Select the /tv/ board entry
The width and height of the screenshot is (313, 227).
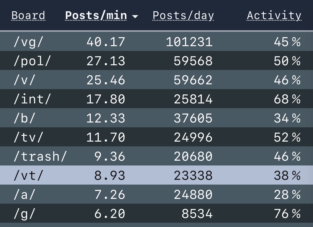point(157,137)
